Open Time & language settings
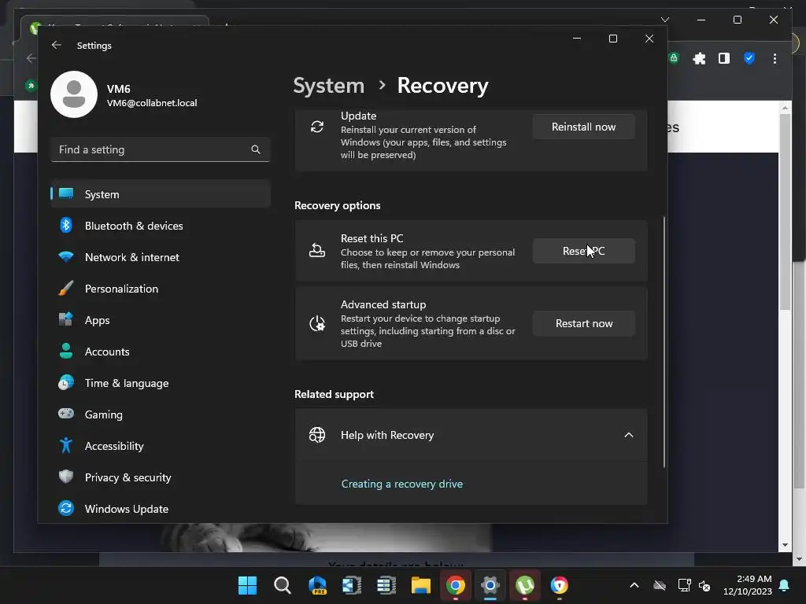The height and width of the screenshot is (604, 806). click(161, 383)
